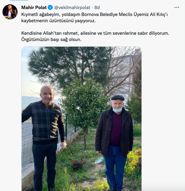Image resolution: width=185 pixels, height=191 pixels.
Task: Visit the @vekilmahirpolat handle link
Action: [x=72, y=8]
